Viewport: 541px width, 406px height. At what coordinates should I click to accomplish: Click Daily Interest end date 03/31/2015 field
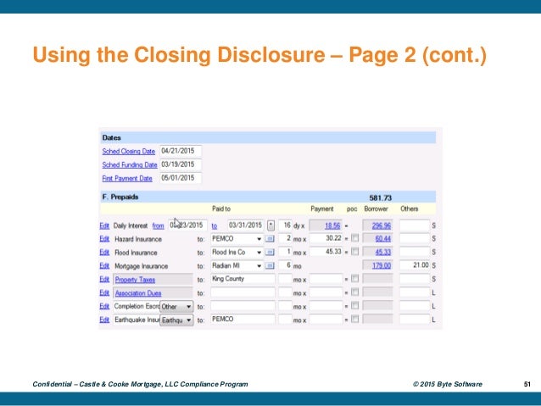click(246, 225)
